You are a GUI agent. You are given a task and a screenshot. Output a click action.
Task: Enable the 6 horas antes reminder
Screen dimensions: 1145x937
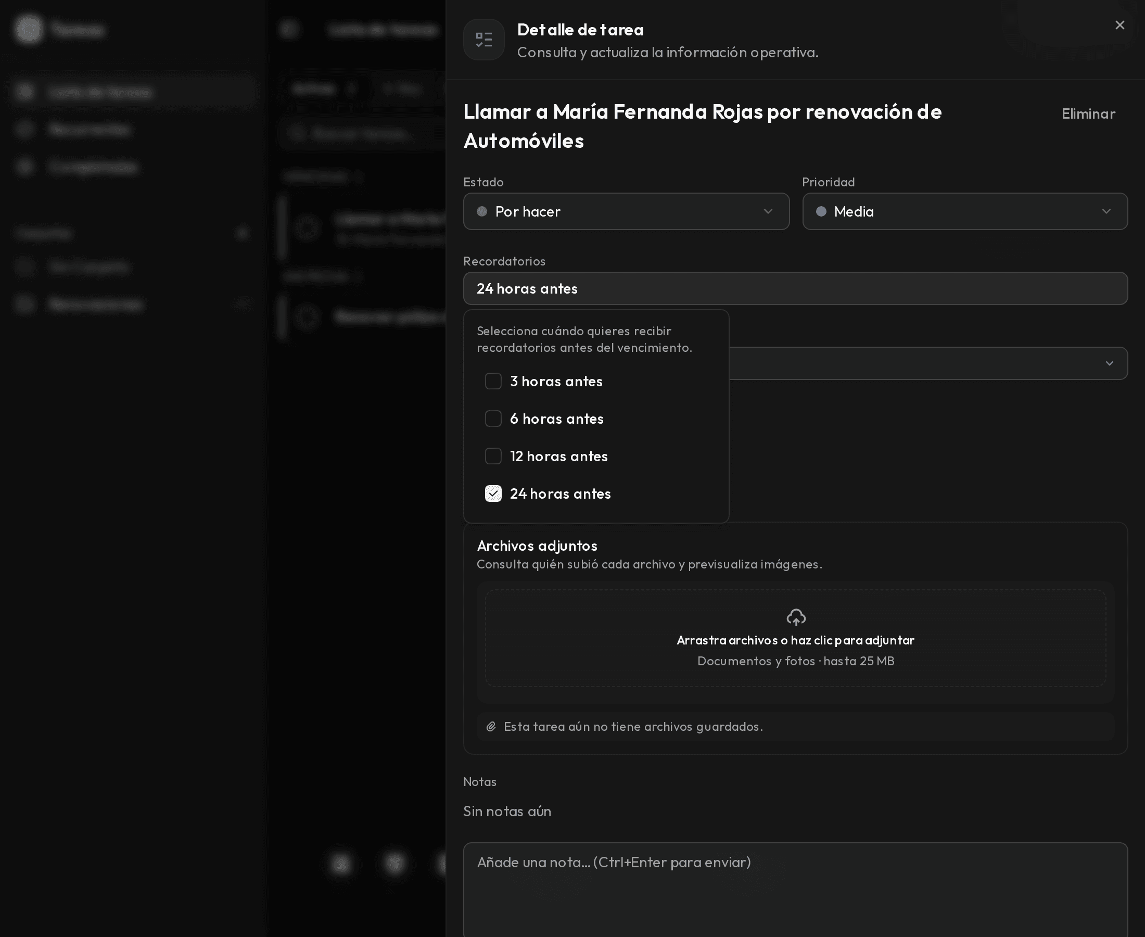coord(493,419)
